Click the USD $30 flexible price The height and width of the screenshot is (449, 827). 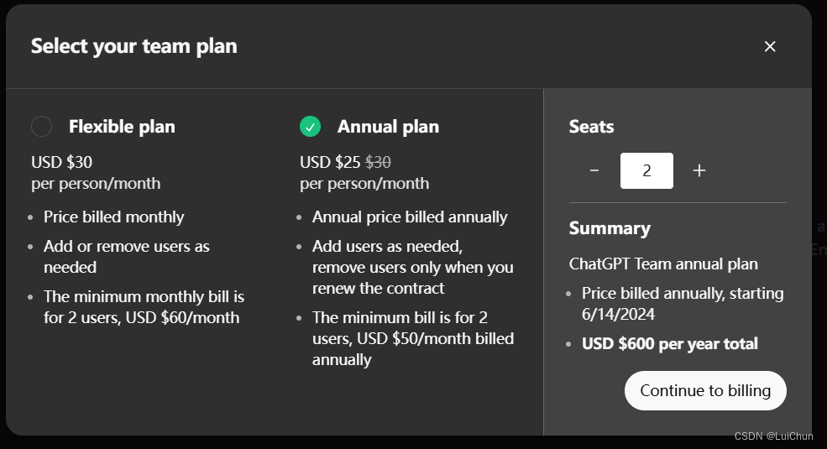coord(61,163)
